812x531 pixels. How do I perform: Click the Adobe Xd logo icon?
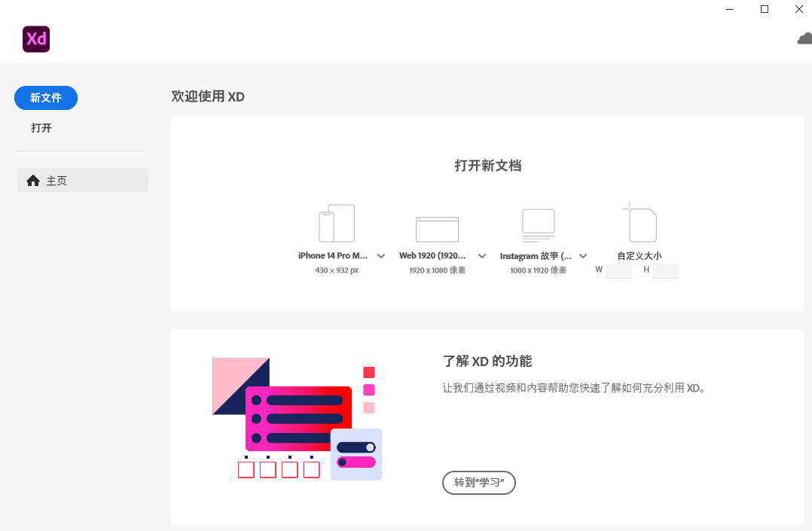click(x=36, y=39)
